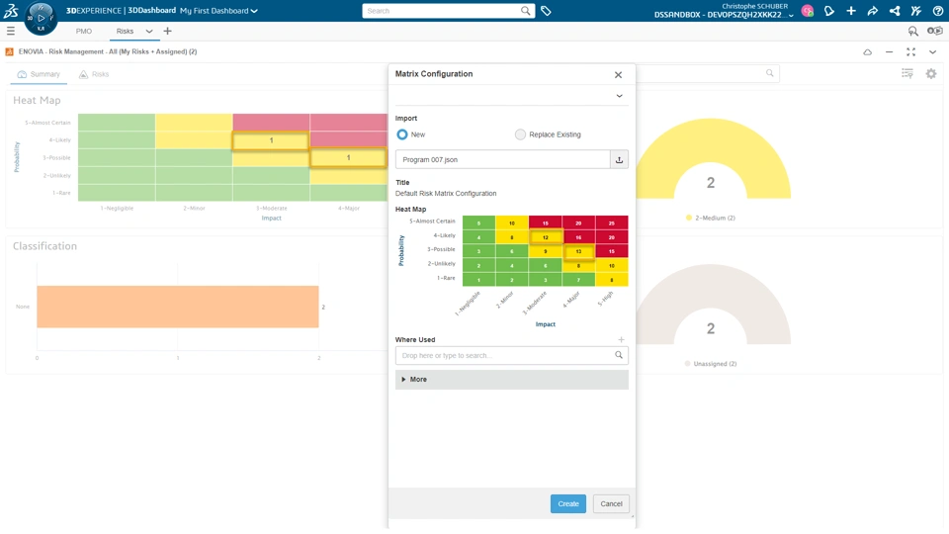Open the DSSANDBOX platform dropdown
The image size is (949, 534).
click(724, 15)
